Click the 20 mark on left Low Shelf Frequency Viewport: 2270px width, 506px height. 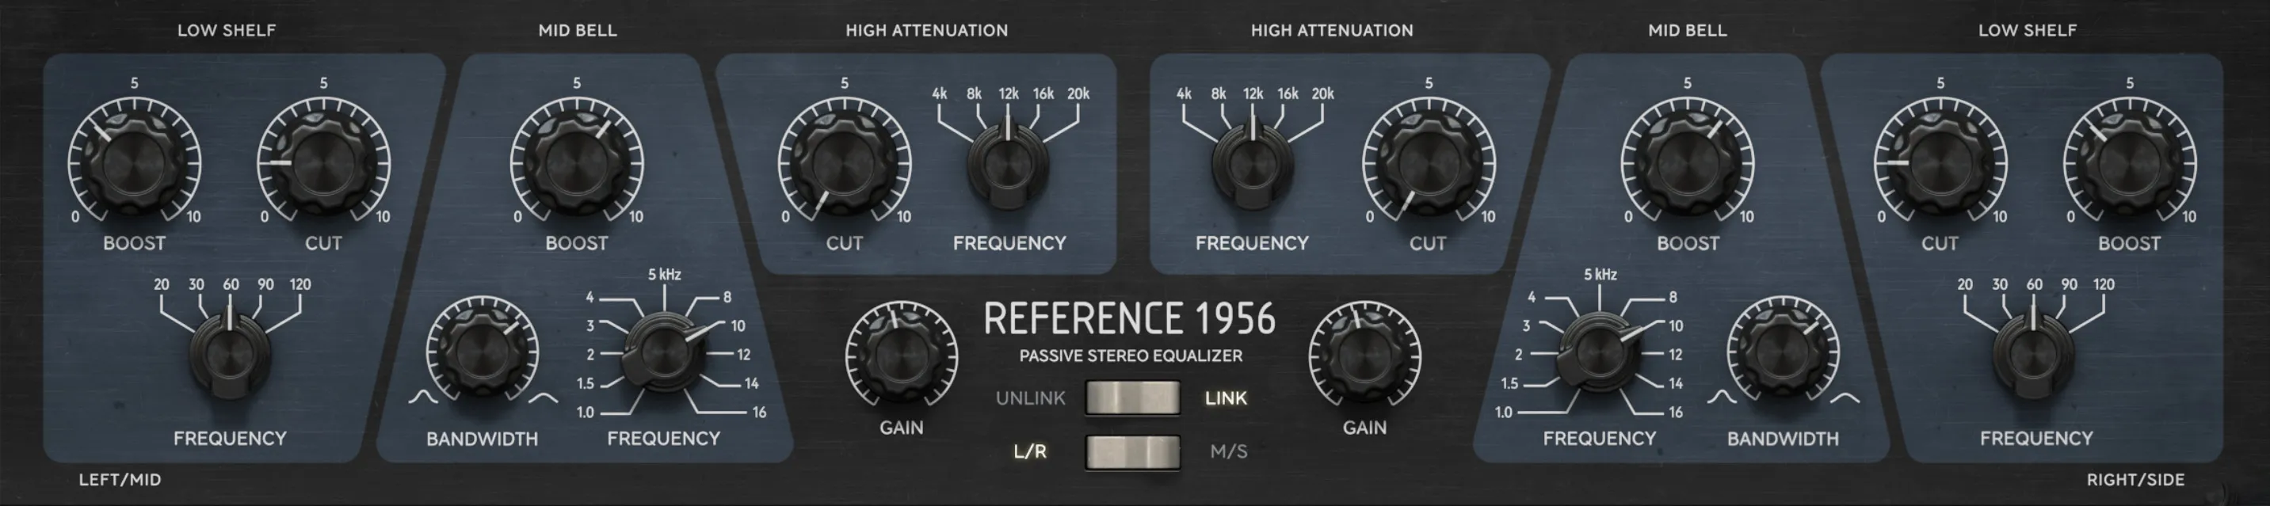[162, 284]
